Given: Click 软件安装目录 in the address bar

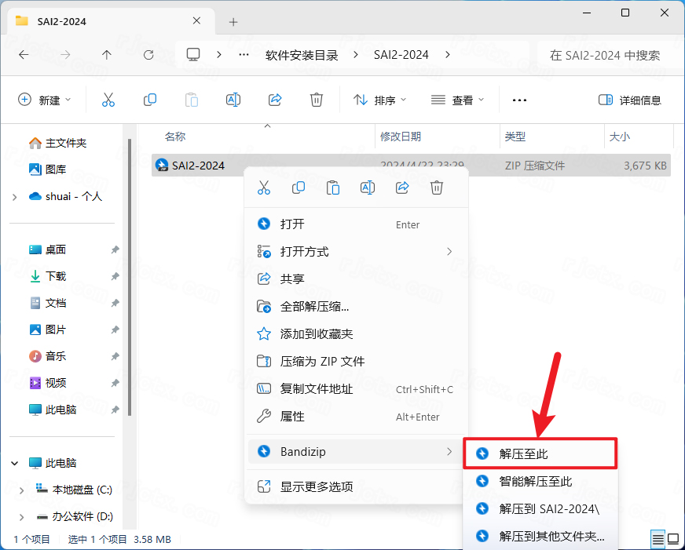Looking at the screenshot, I should [302, 55].
